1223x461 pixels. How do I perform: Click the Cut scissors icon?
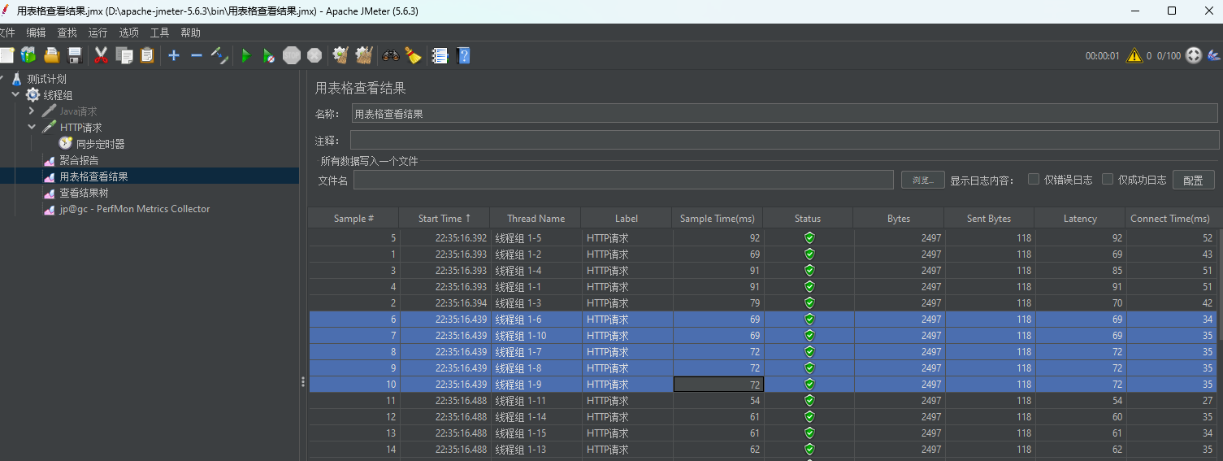102,55
